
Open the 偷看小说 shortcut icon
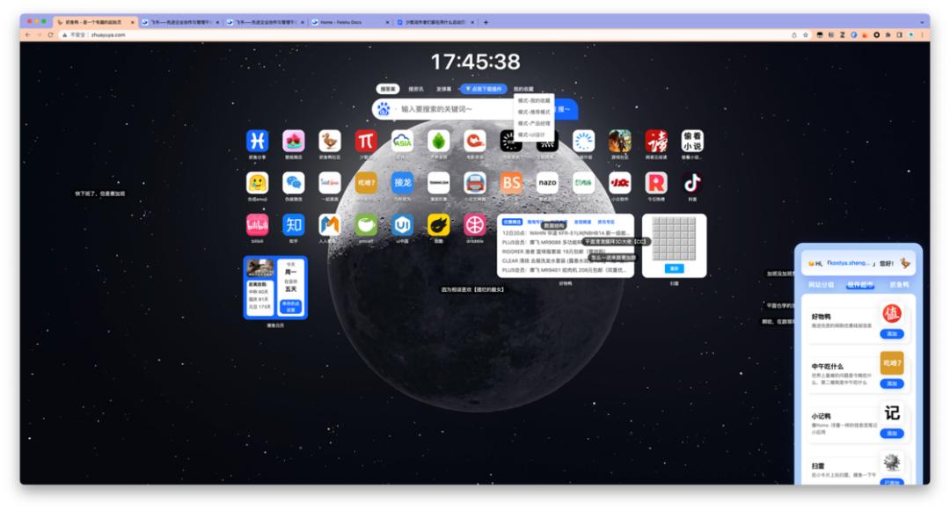(x=693, y=141)
